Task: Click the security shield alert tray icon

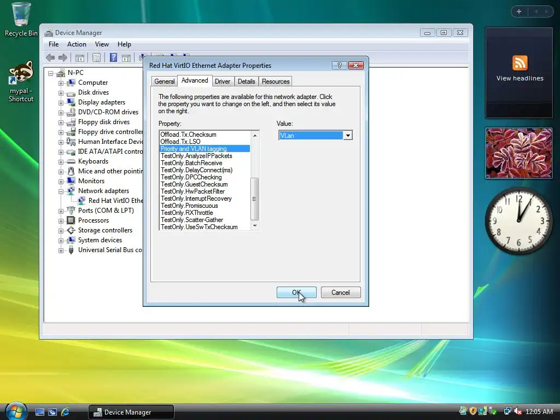Action: tap(473, 411)
